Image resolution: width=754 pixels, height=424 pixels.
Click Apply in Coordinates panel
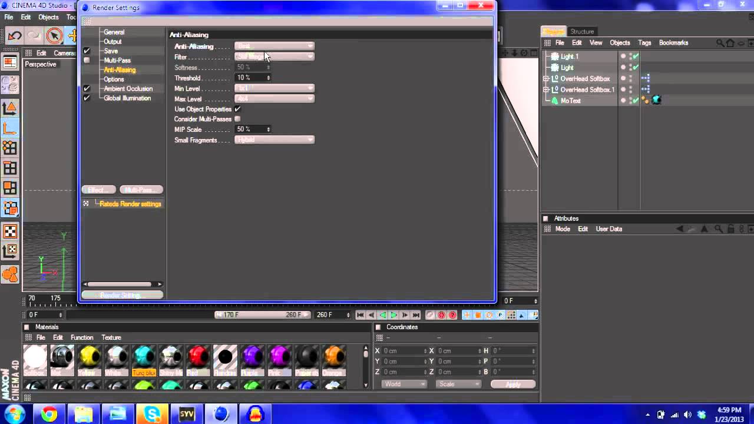tap(513, 384)
